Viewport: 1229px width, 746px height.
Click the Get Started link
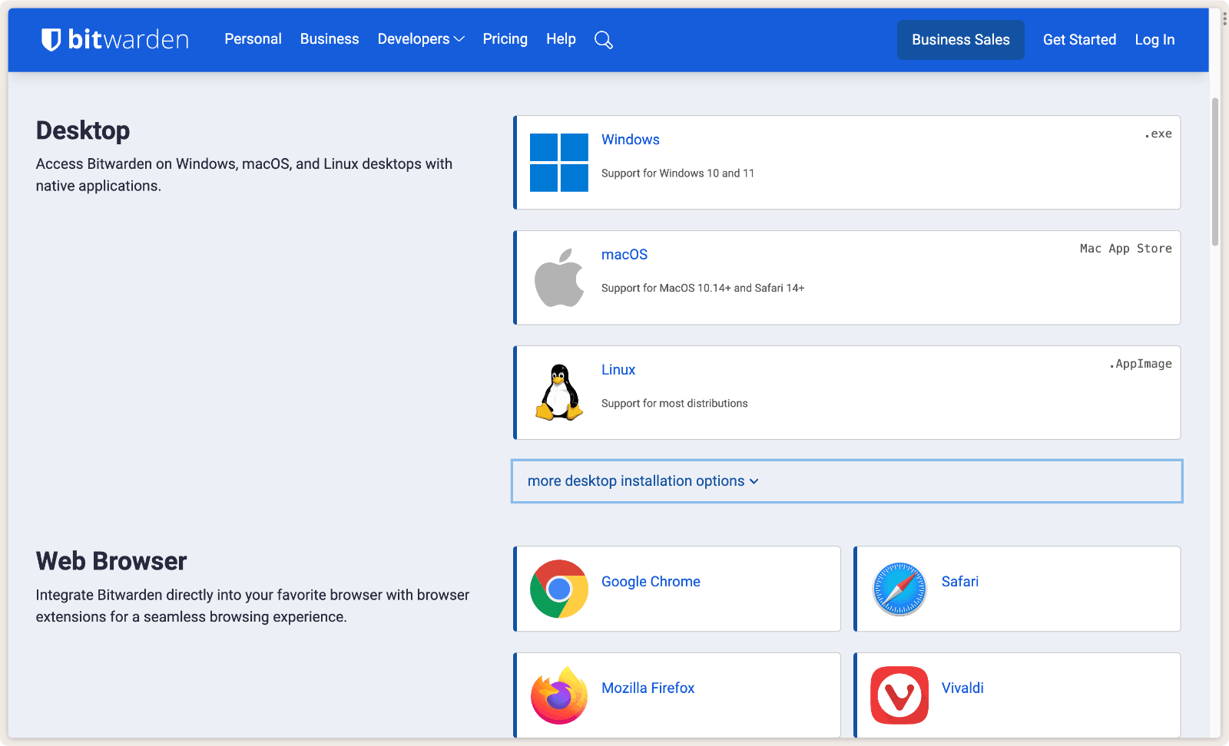(1079, 40)
